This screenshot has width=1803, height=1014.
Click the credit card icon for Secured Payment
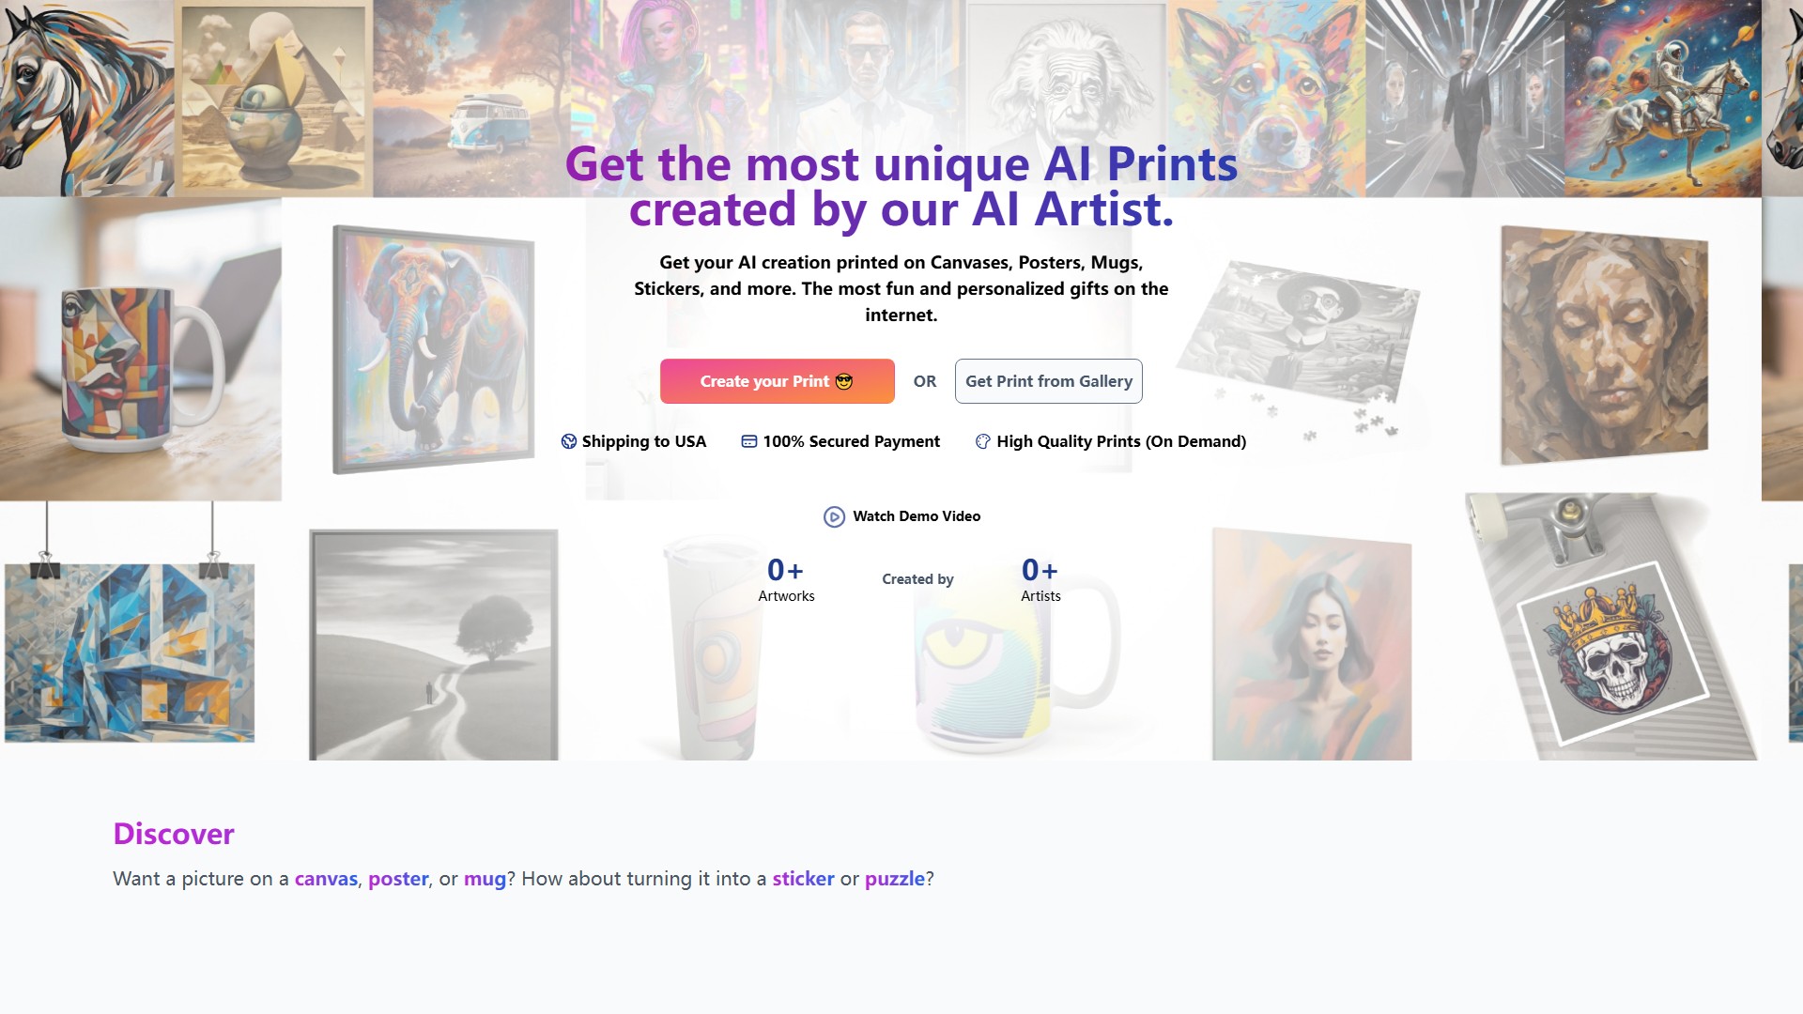[749, 441]
